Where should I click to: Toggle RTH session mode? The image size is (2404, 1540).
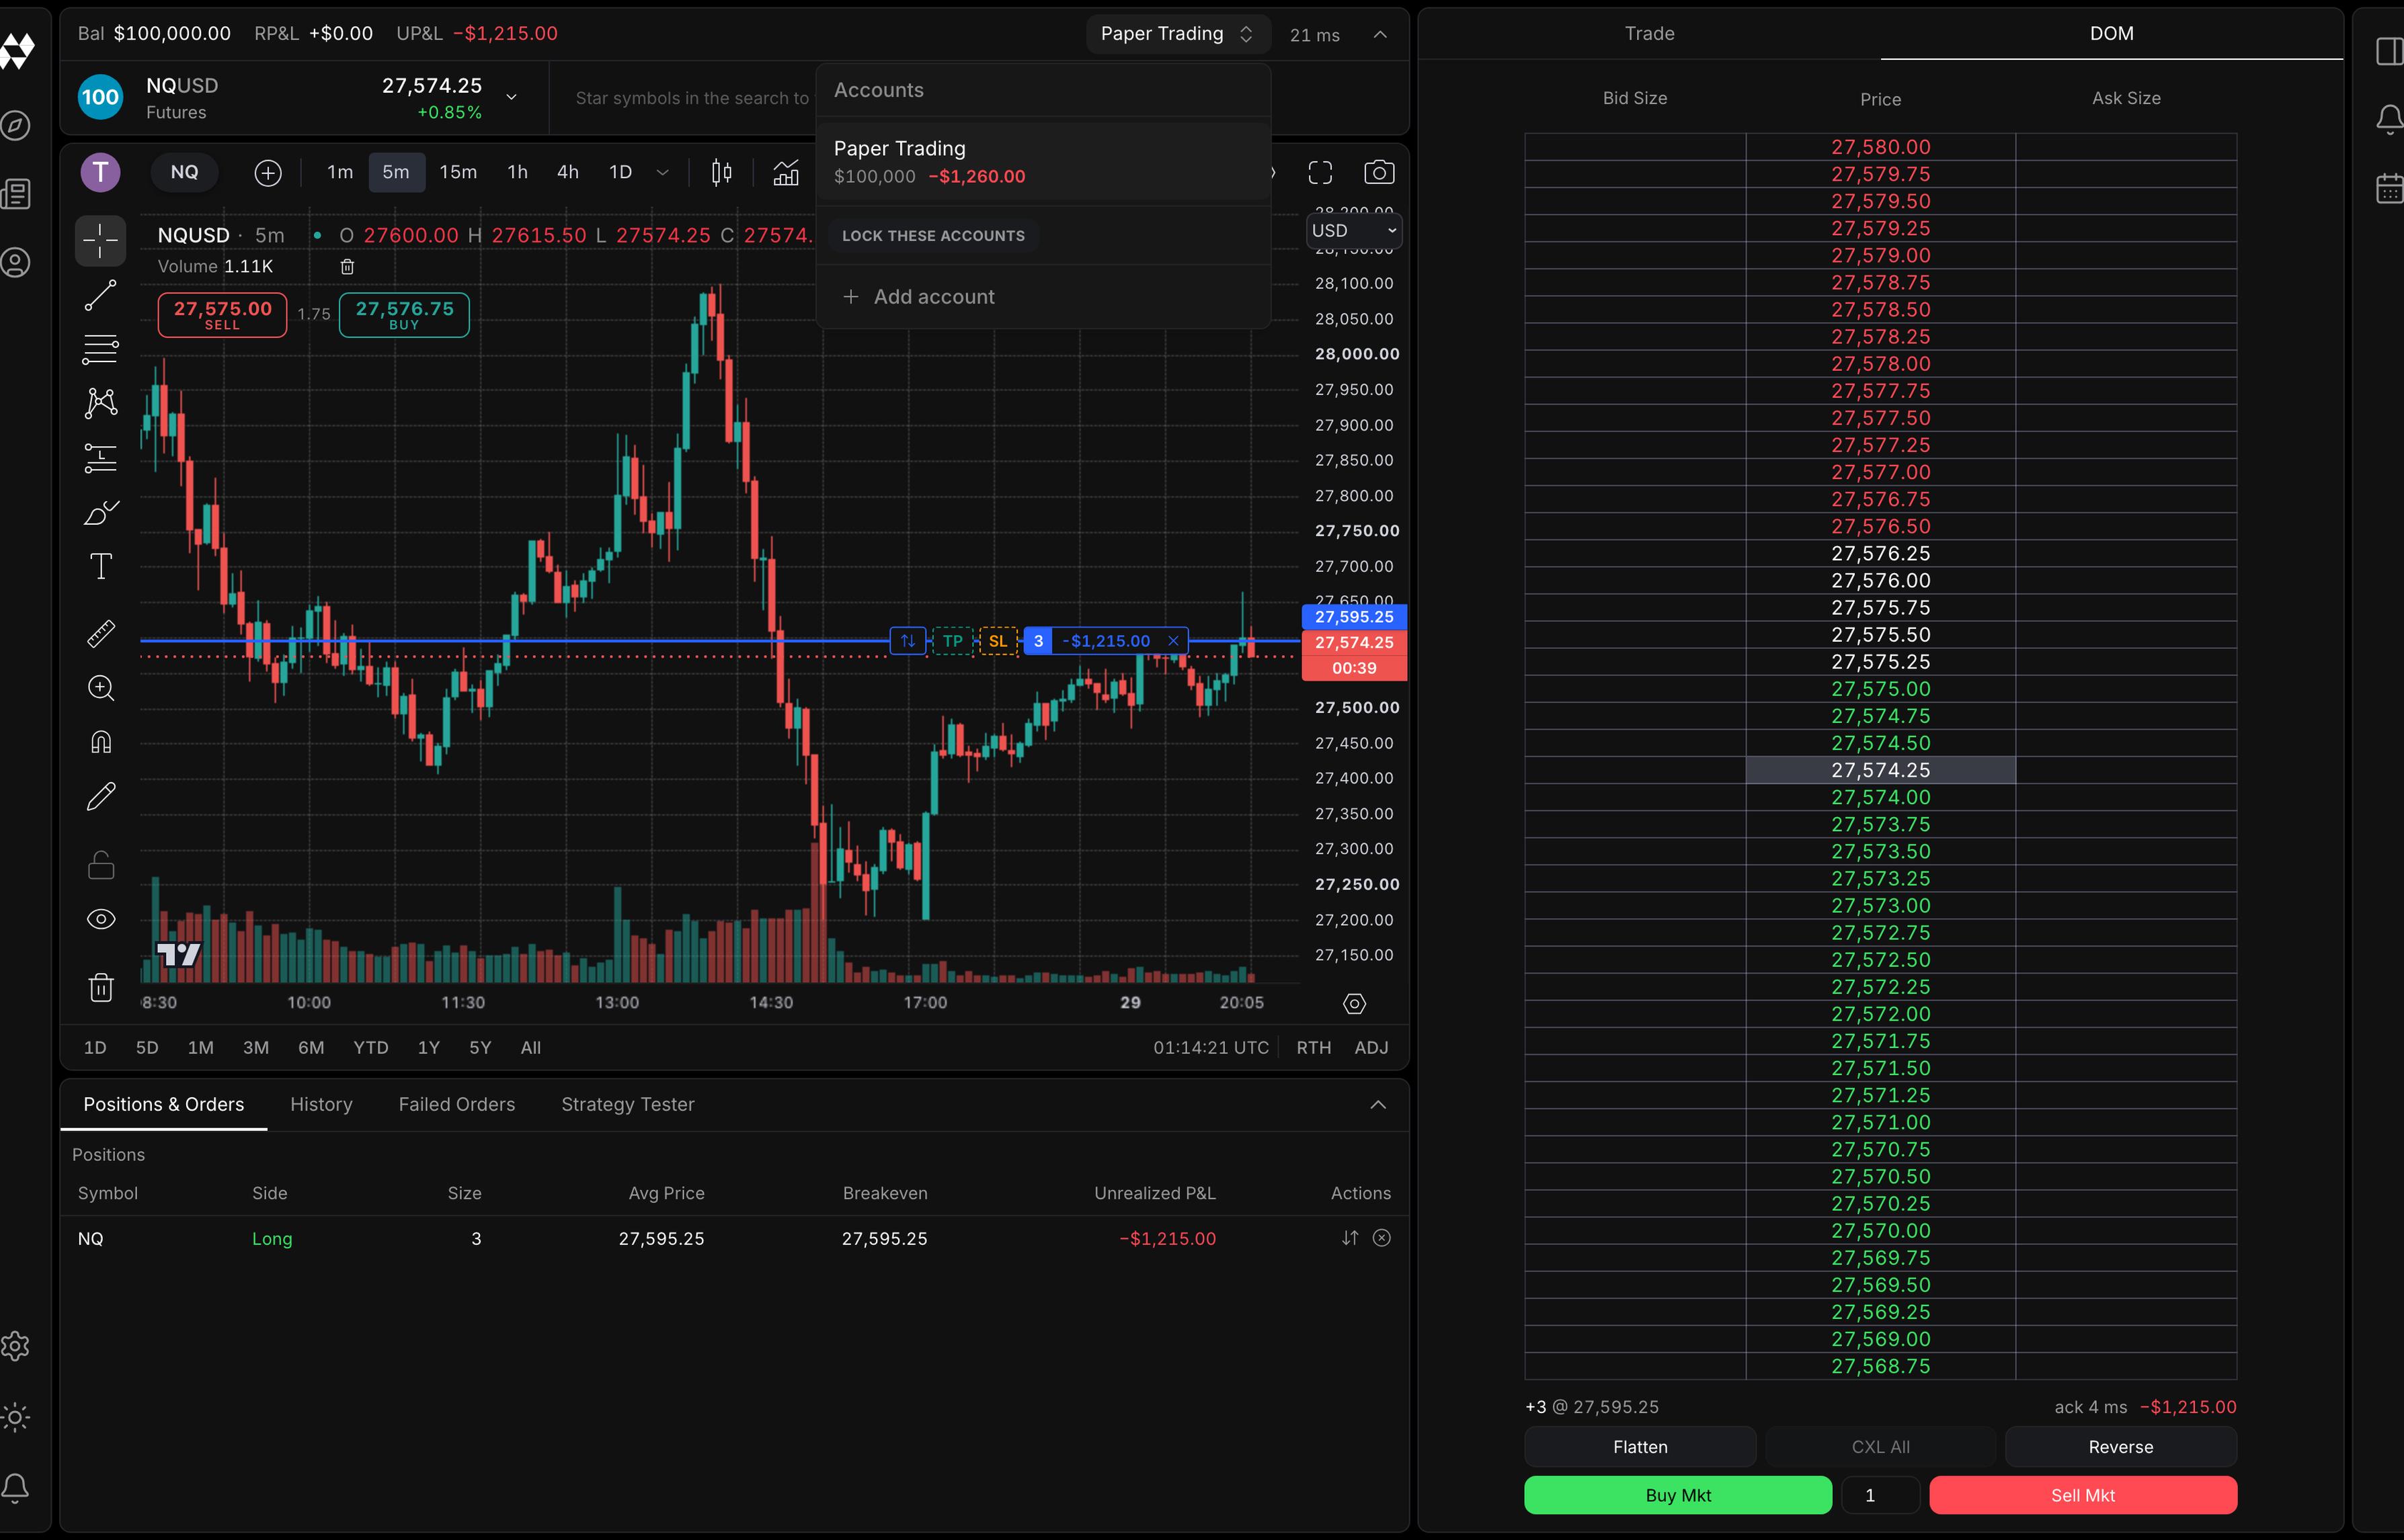click(1312, 1047)
